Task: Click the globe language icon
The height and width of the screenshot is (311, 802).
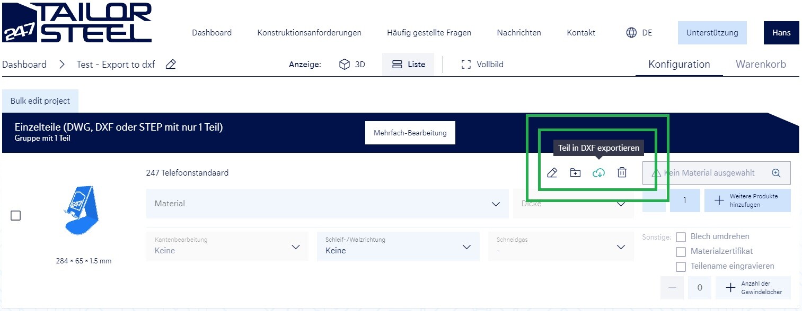Action: [x=631, y=33]
